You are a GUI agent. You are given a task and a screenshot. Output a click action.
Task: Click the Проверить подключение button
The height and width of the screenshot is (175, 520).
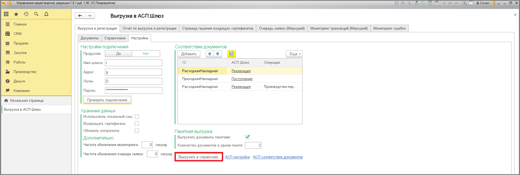[107, 100]
